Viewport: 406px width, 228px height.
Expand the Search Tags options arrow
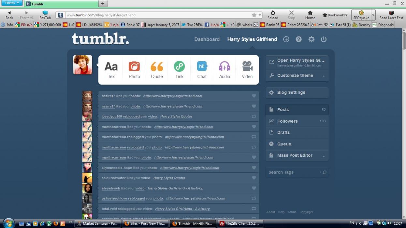point(320,172)
